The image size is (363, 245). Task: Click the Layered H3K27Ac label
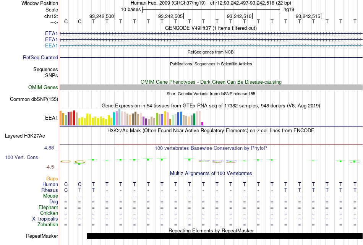tap(25, 136)
